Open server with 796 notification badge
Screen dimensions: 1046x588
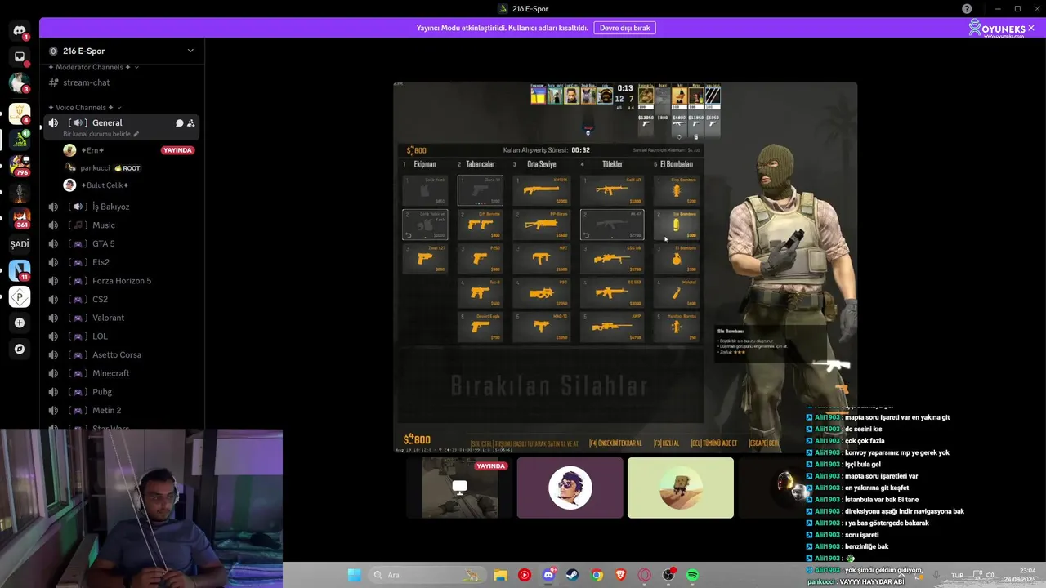(20, 167)
